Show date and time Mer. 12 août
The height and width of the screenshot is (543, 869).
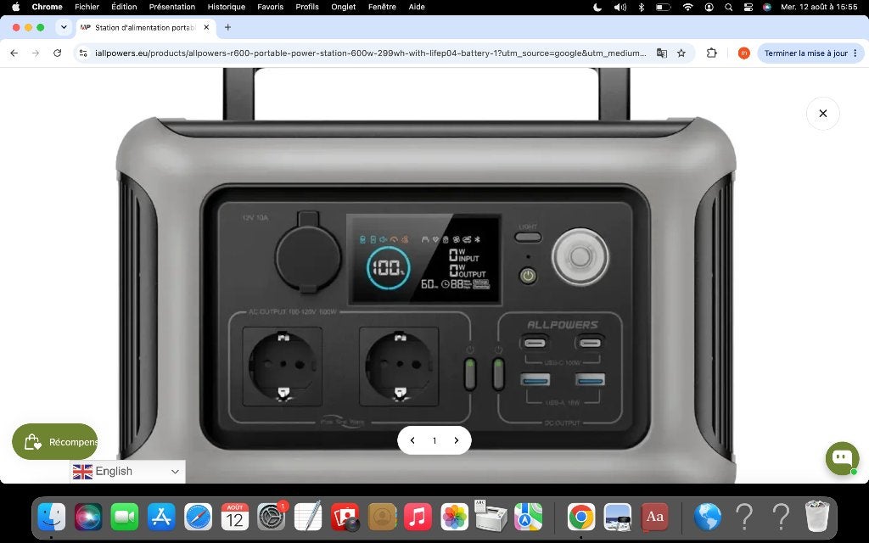[819, 7]
